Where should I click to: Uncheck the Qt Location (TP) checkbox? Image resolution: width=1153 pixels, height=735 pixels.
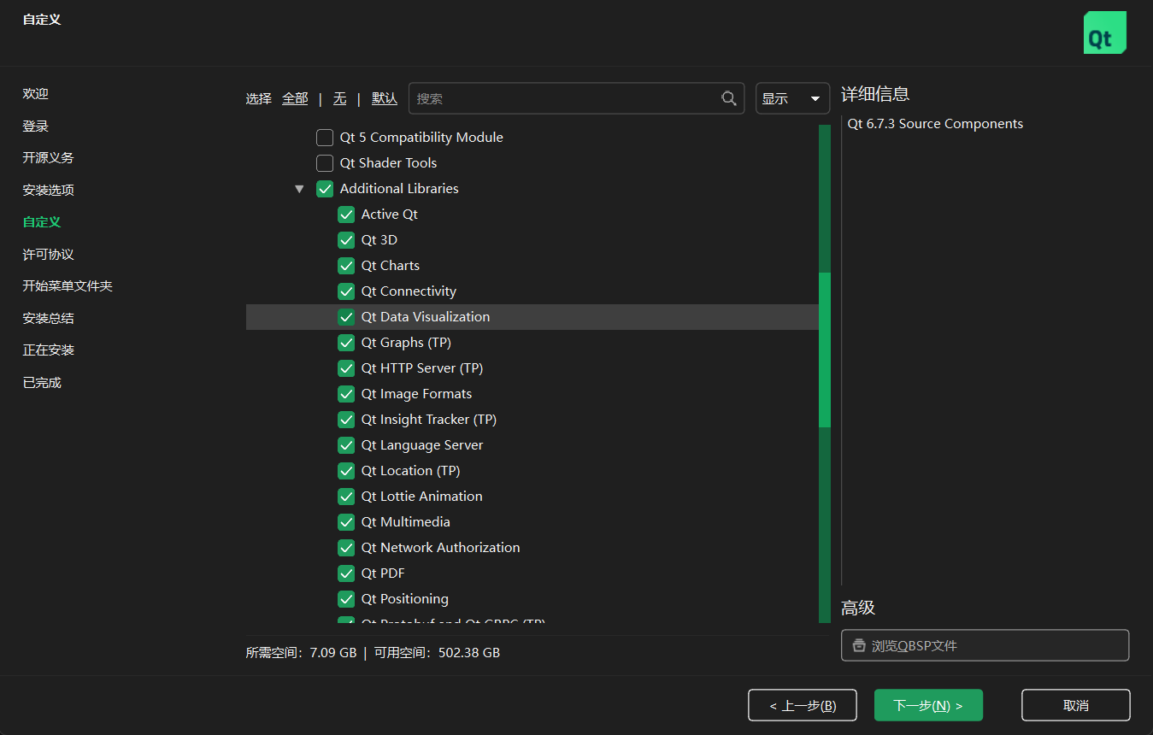[x=346, y=471]
